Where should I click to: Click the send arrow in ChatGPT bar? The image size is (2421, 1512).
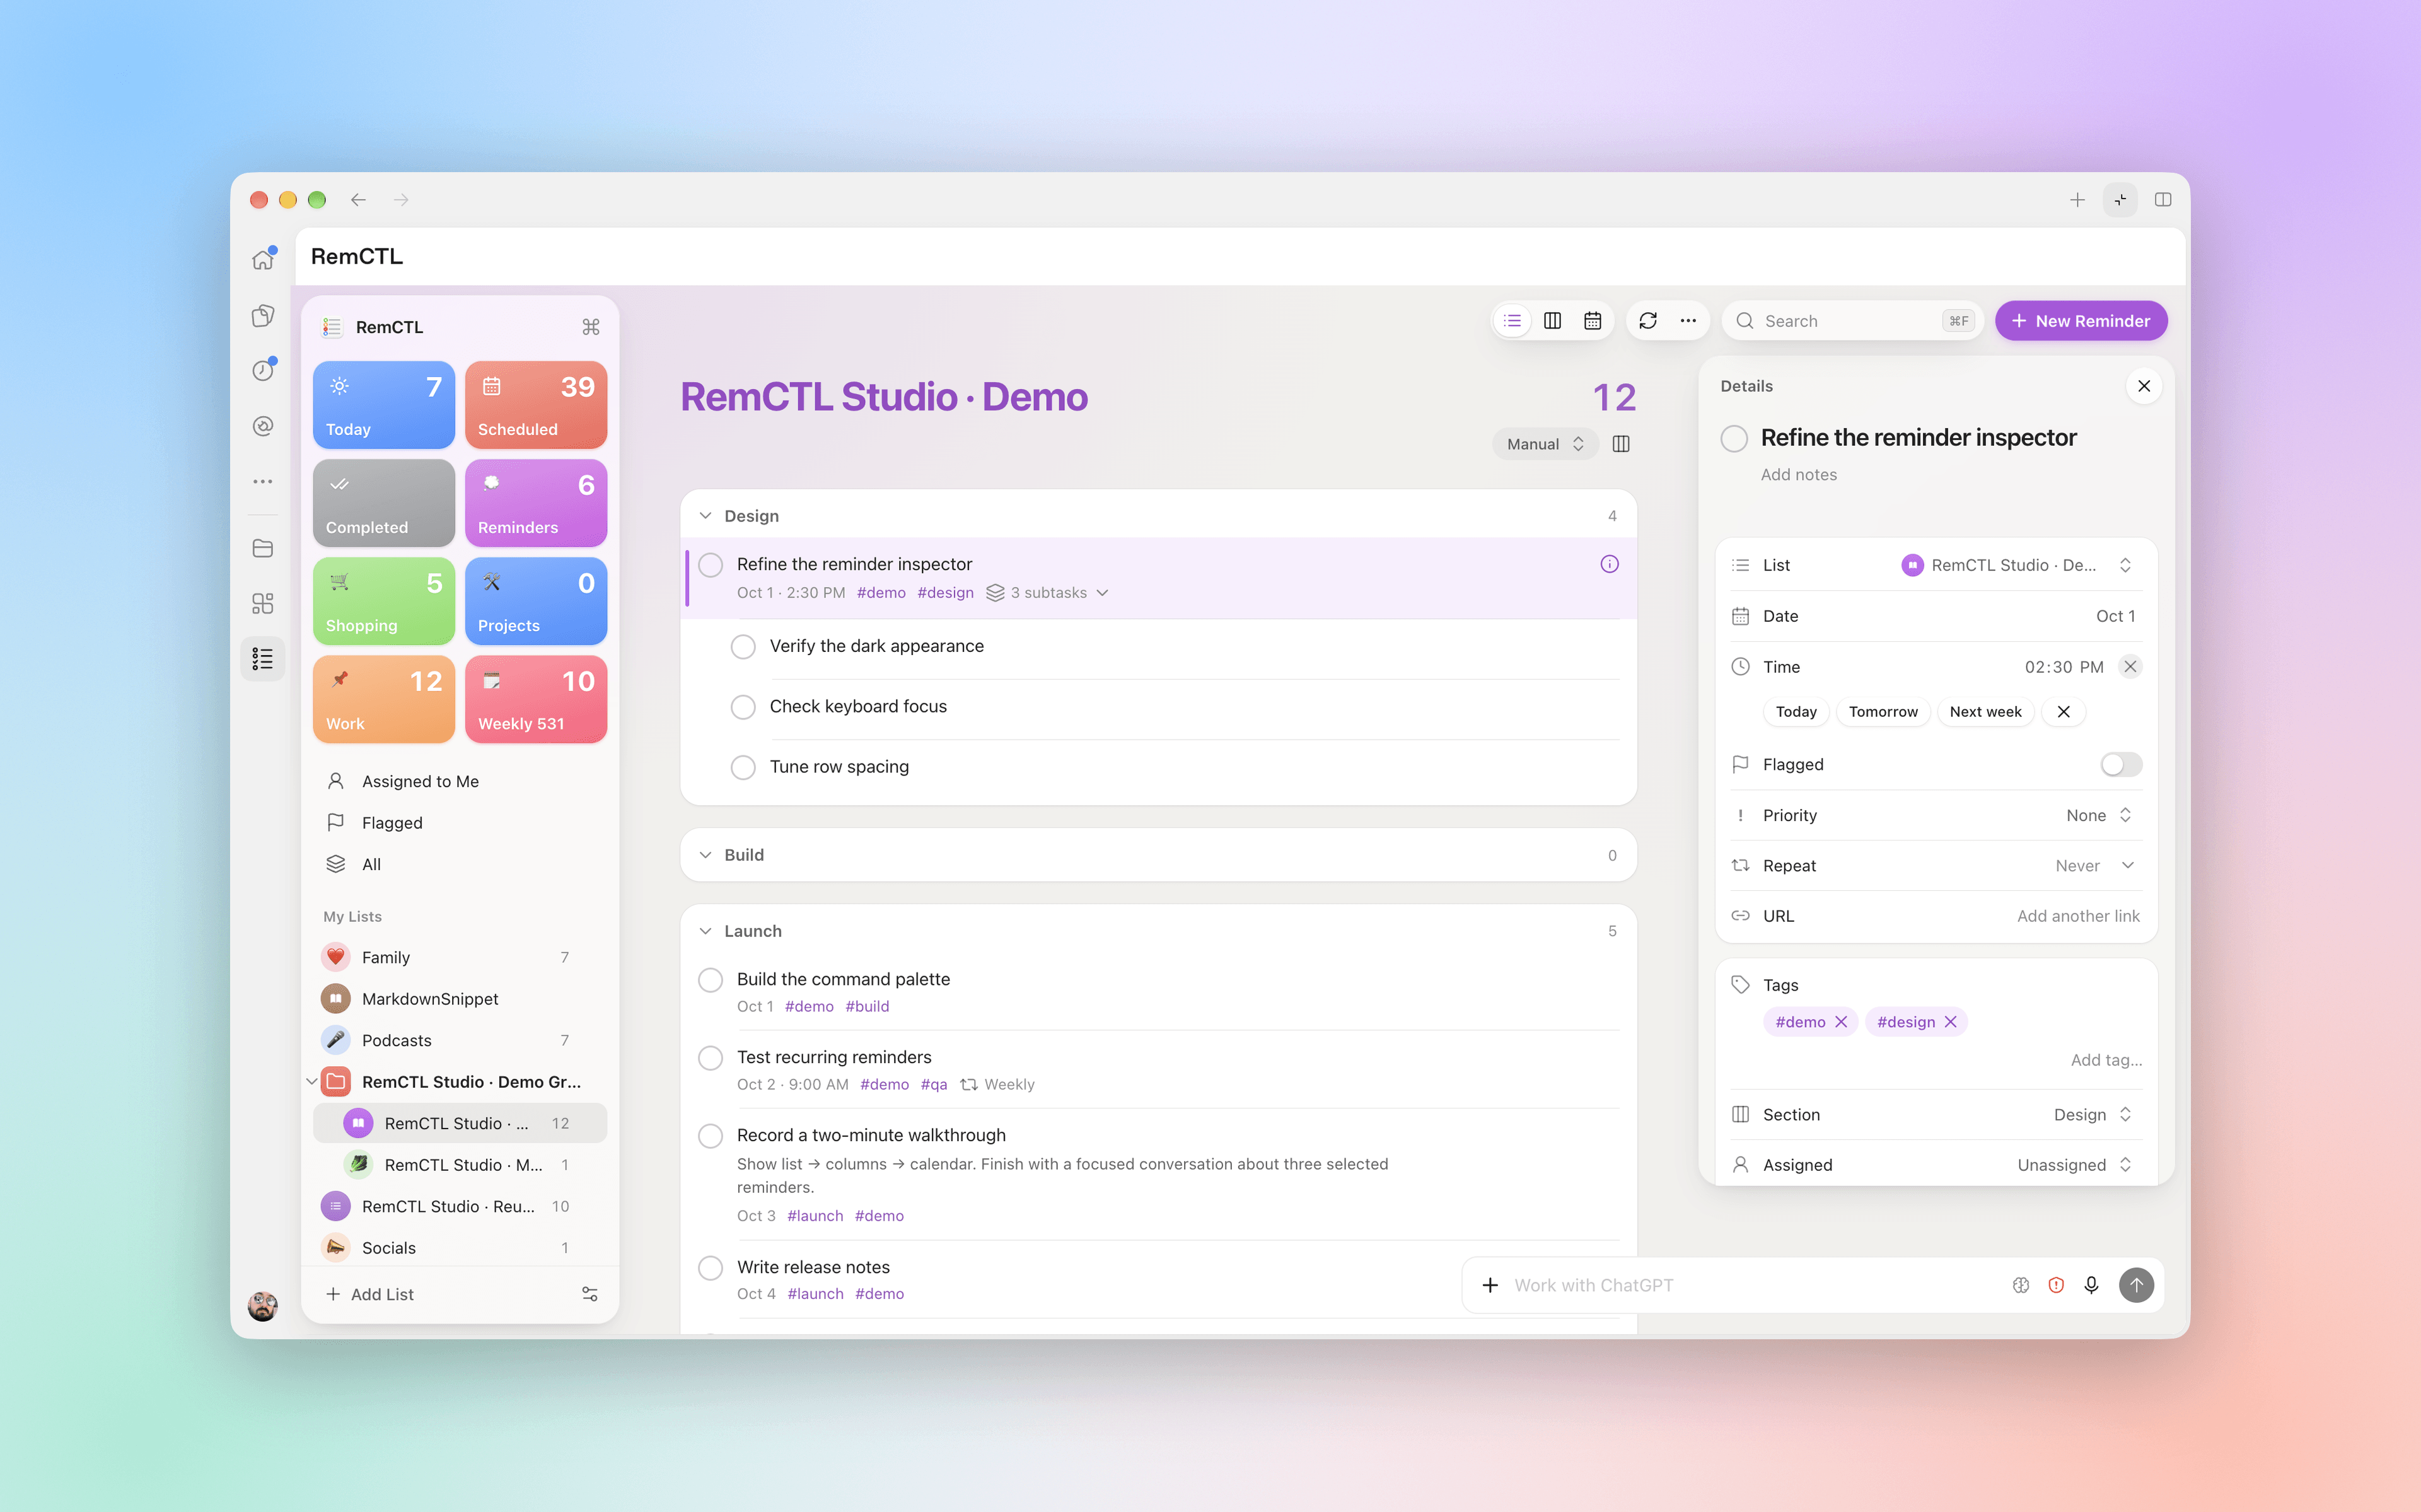(x=2136, y=1285)
